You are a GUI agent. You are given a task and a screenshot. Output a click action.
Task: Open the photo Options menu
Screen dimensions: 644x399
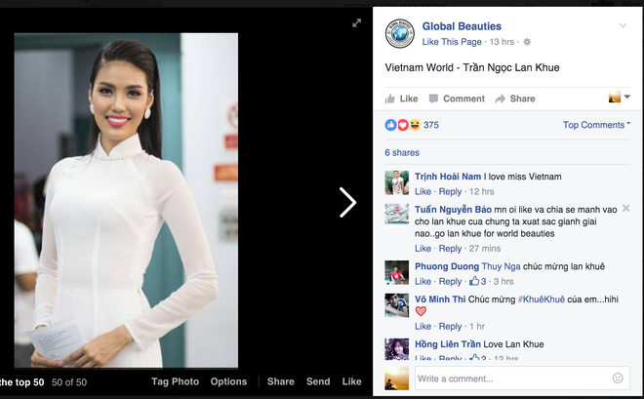click(x=228, y=382)
